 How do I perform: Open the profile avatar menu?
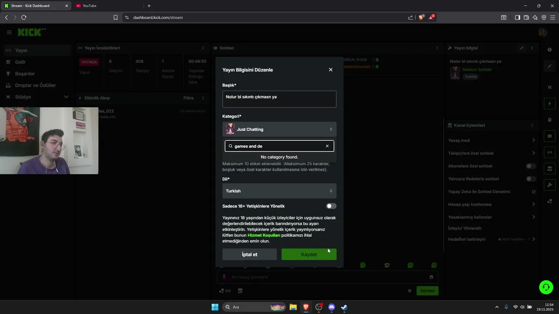click(543, 32)
